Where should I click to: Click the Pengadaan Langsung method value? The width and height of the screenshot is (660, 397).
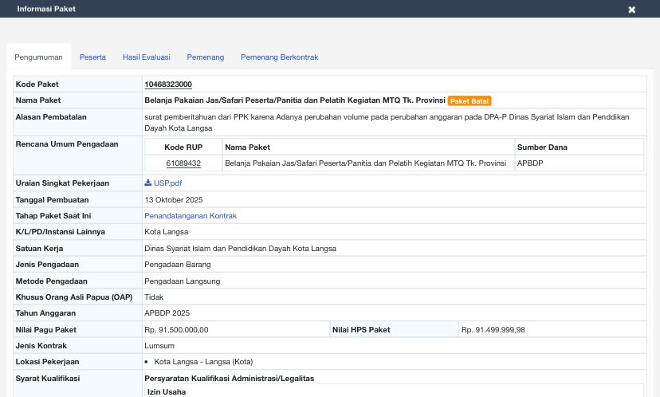[x=182, y=281]
